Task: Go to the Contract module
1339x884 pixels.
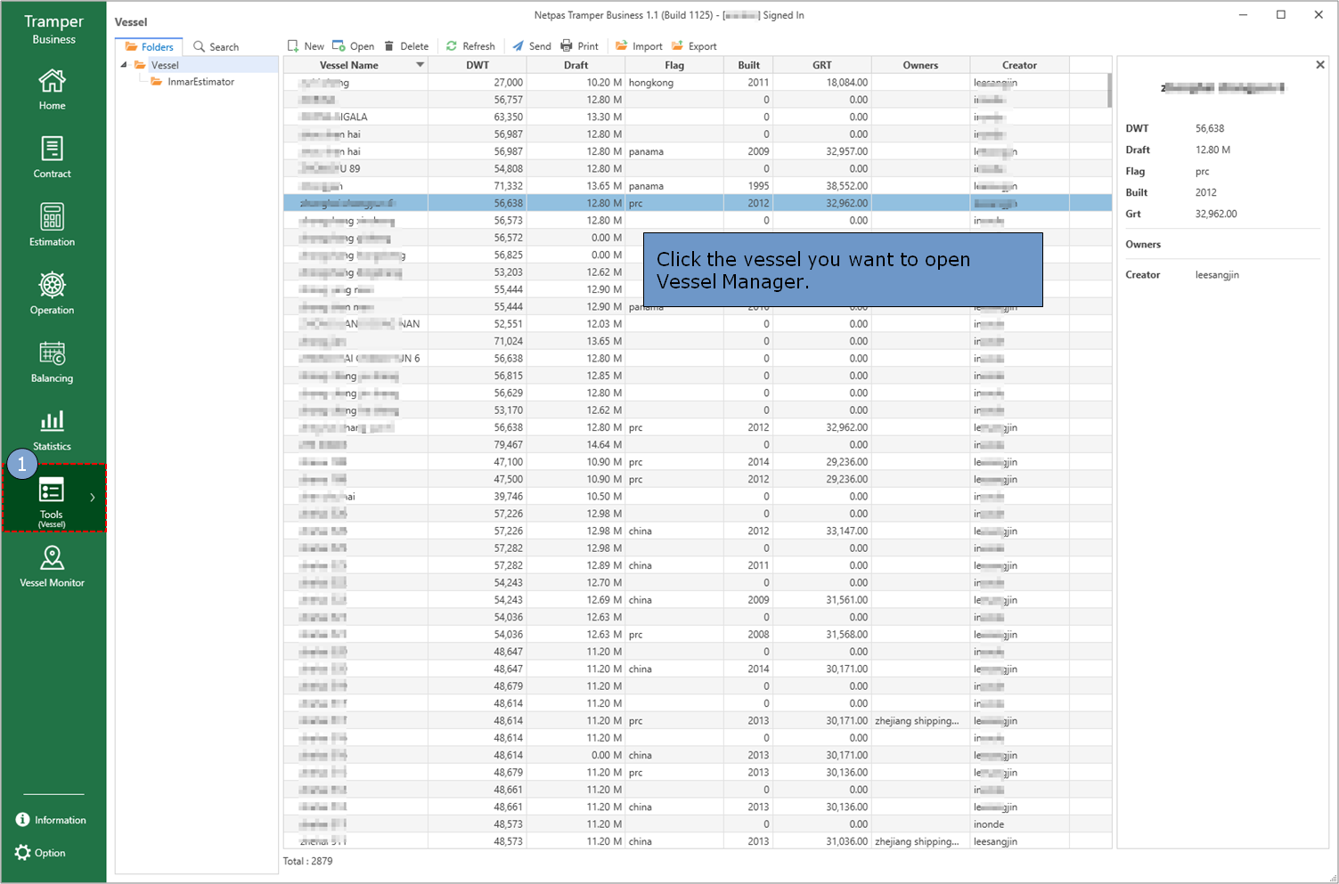Action: tap(52, 157)
